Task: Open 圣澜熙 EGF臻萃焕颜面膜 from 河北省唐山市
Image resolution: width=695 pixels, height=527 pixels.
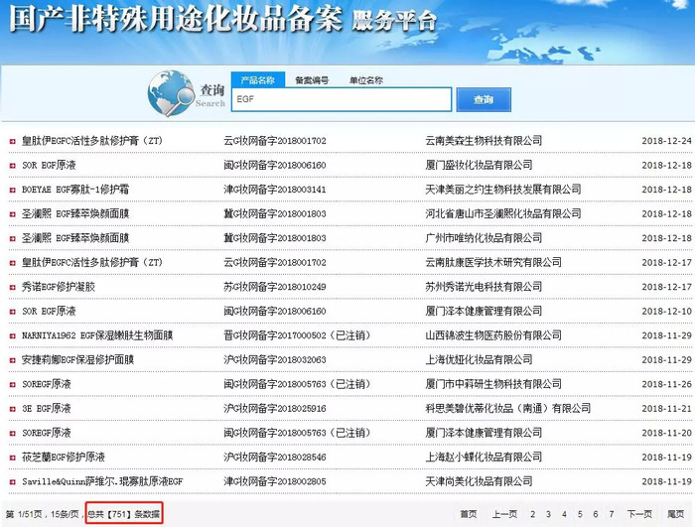Action: 75,214
